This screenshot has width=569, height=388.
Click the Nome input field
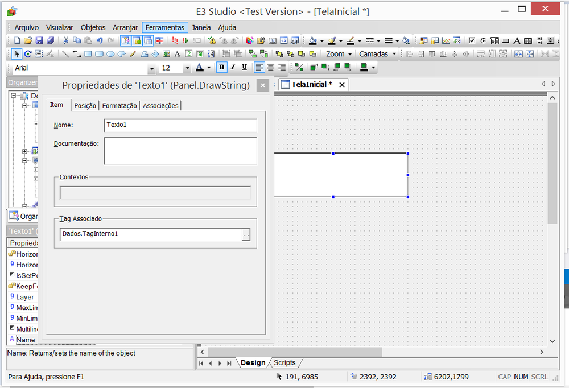[180, 125]
